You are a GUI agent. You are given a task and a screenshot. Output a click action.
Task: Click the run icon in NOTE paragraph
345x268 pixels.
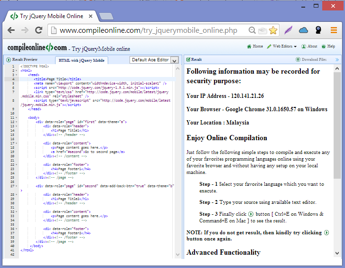coord(326,232)
